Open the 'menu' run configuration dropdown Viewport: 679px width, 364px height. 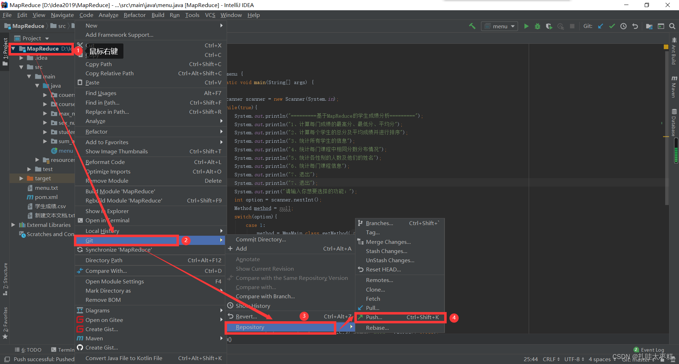[499, 26]
